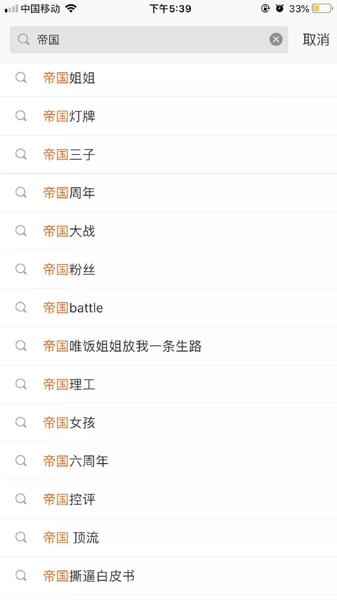Tap the 取消 cancel button
This screenshot has width=337, height=600.
(x=316, y=40)
